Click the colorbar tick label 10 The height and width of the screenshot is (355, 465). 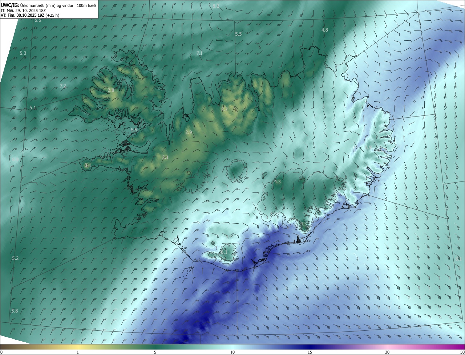(x=232, y=352)
